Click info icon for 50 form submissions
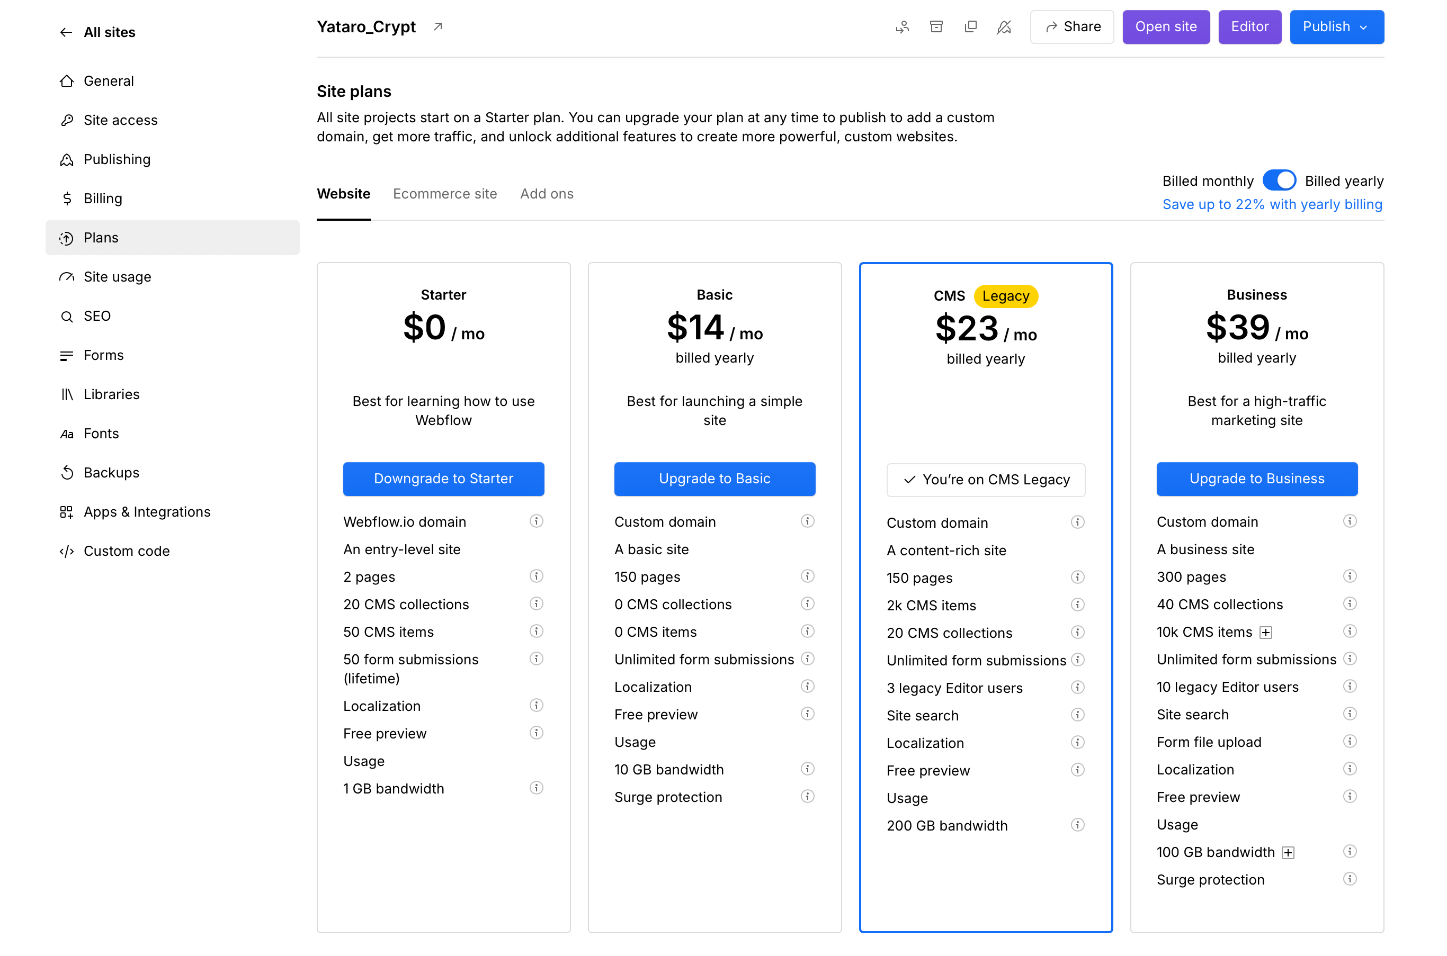 click(536, 659)
